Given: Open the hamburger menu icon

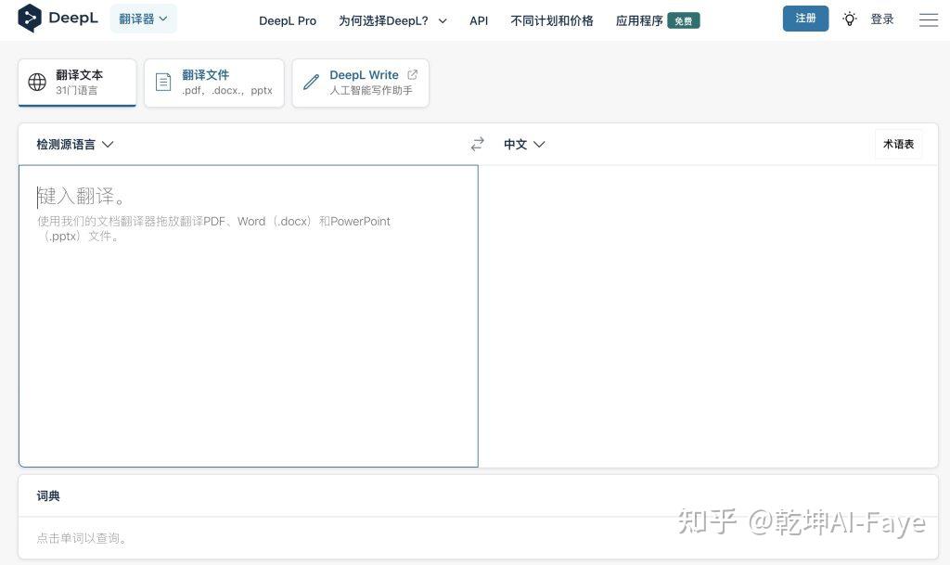Looking at the screenshot, I should [928, 20].
